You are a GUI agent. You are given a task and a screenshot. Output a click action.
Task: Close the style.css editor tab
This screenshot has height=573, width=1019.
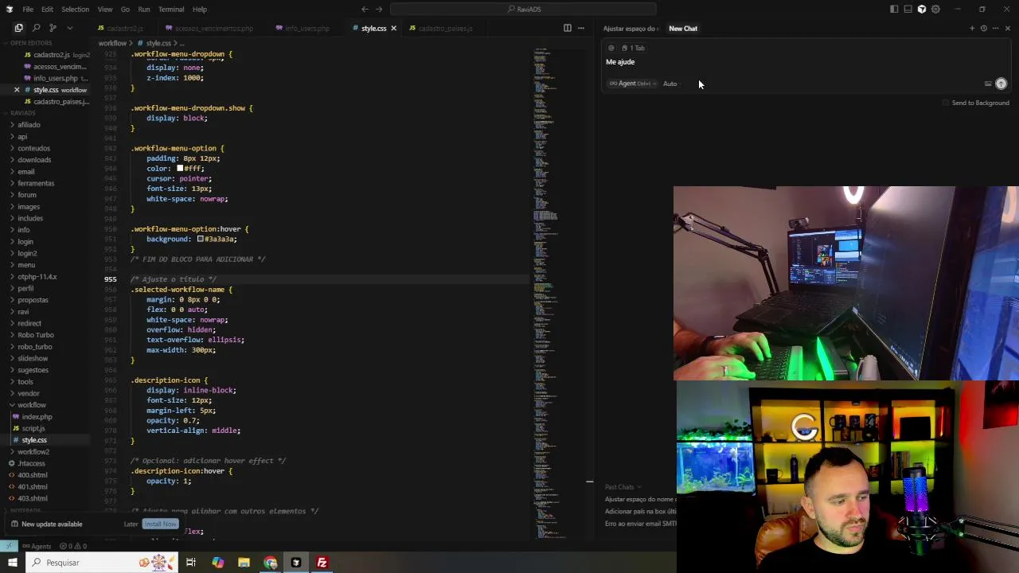point(393,29)
